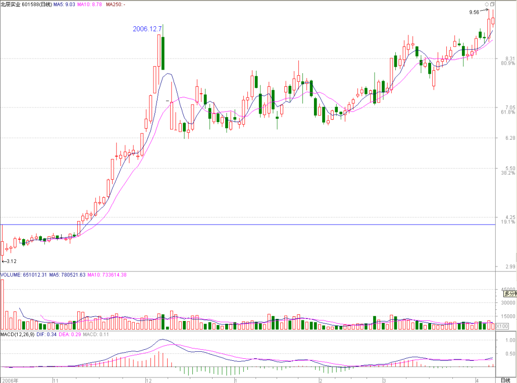The width and height of the screenshot is (517, 383).
Task: Click the month 12 marker on time axis
Action: pyautogui.click(x=149, y=380)
